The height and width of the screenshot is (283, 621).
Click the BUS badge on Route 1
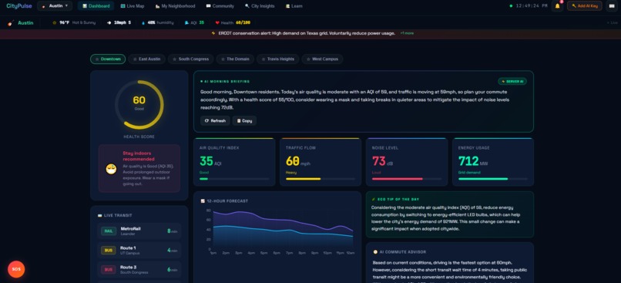tap(108, 250)
